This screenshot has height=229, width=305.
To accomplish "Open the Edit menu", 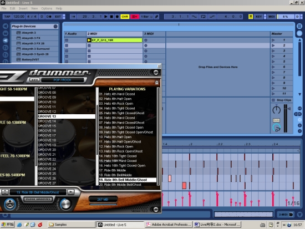I will 12,8.
